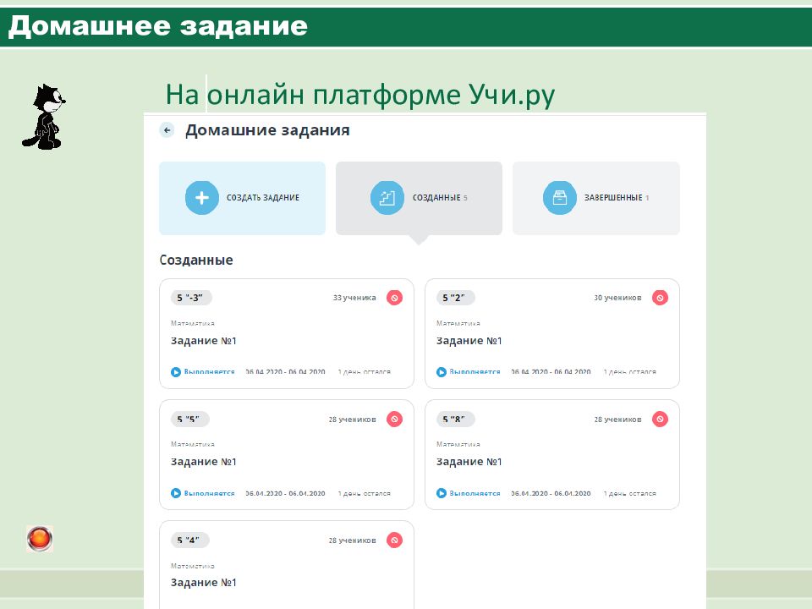Click the plus icon to create a task

pos(202,198)
